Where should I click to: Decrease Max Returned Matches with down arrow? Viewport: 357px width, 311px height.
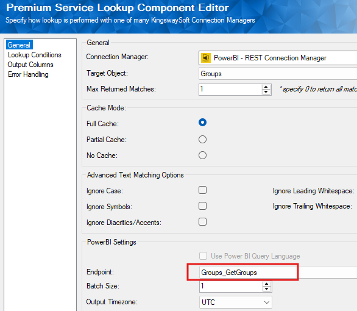266,92
